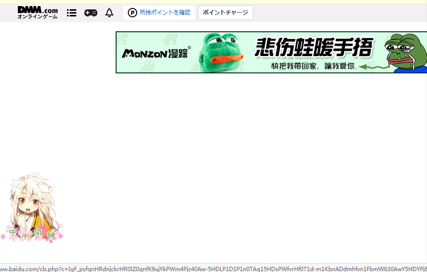Click the circled P points icon
Image resolution: width=427 pixels, height=272 pixels.
133,13
